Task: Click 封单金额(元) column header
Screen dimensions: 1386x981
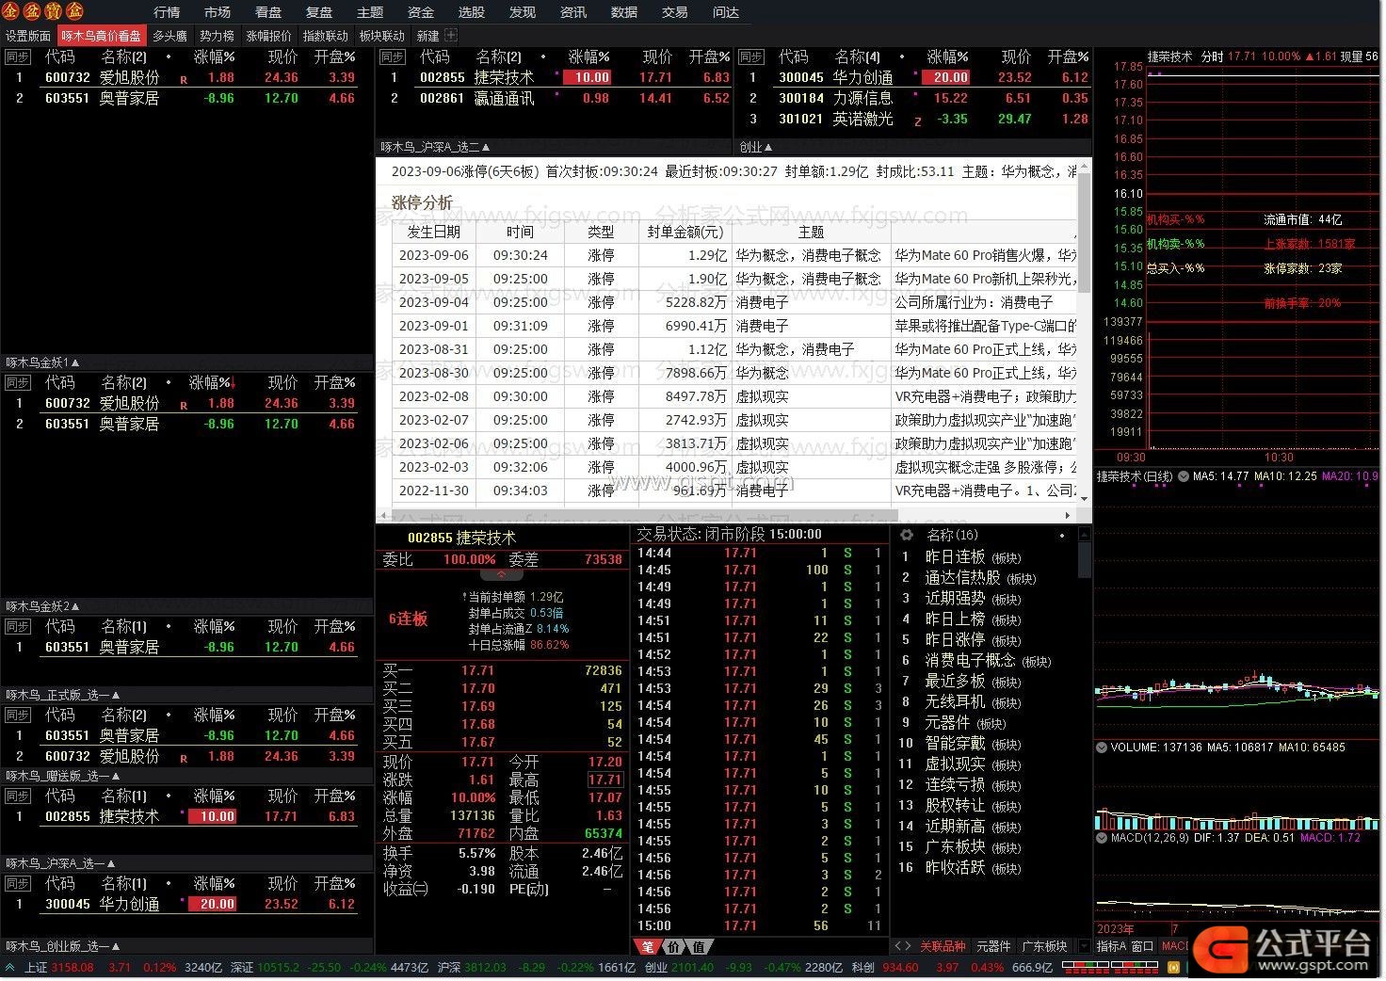Action: (685, 232)
